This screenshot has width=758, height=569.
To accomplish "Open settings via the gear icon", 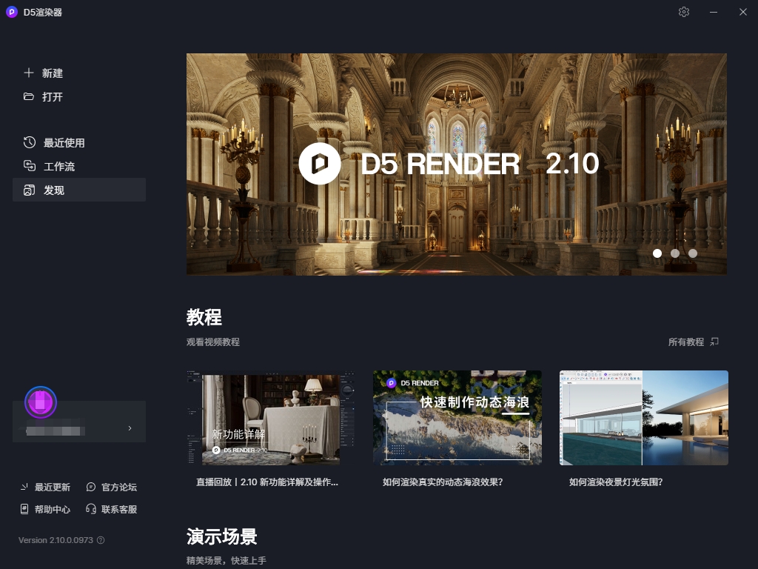I will pos(683,12).
